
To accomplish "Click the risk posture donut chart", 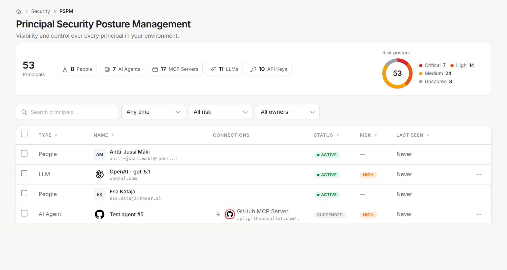I will coord(397,73).
